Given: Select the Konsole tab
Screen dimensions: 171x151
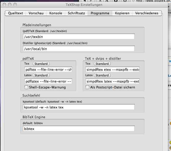Looking at the screenshot, I should click(56, 13).
